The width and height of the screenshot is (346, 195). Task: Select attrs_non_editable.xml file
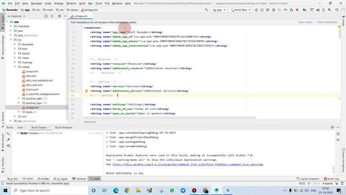37,81
